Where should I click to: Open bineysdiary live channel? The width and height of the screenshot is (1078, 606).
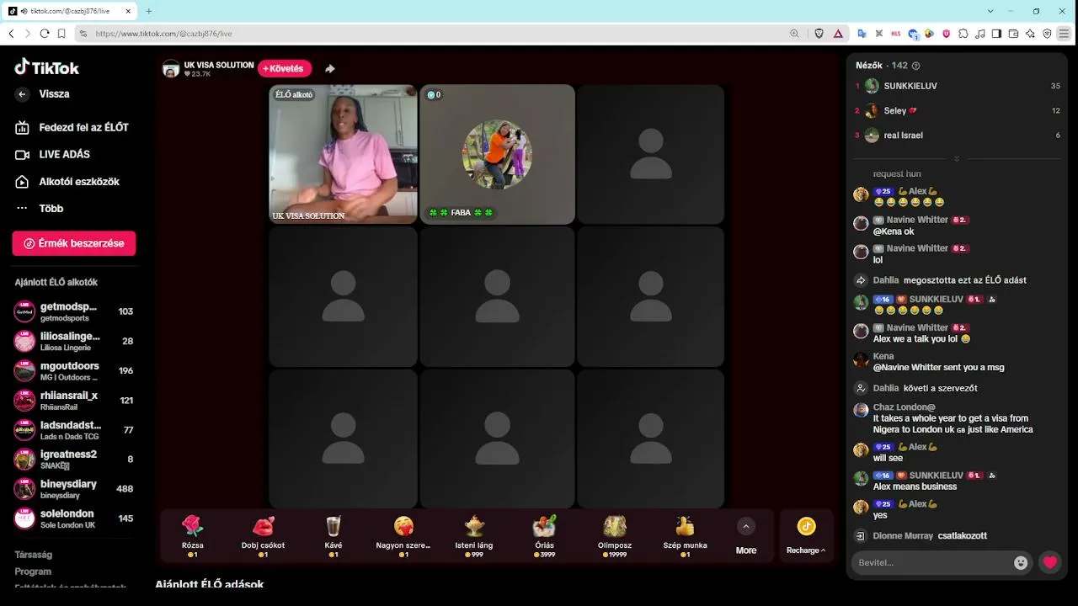[74, 488]
